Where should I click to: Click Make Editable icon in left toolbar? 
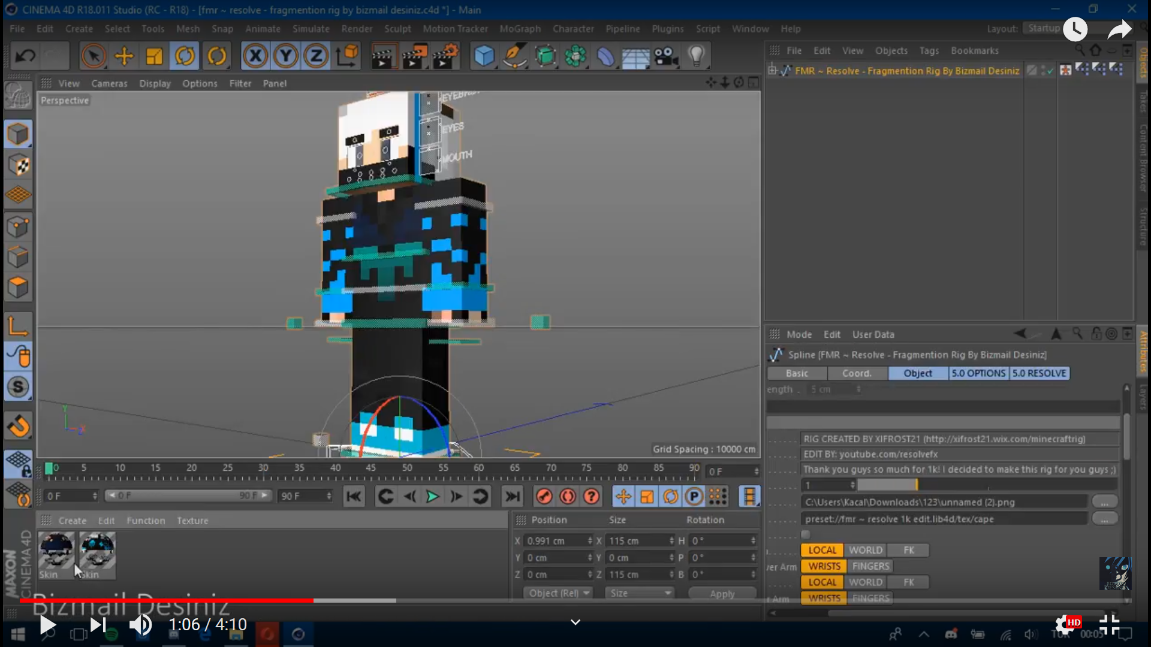pyautogui.click(x=18, y=96)
